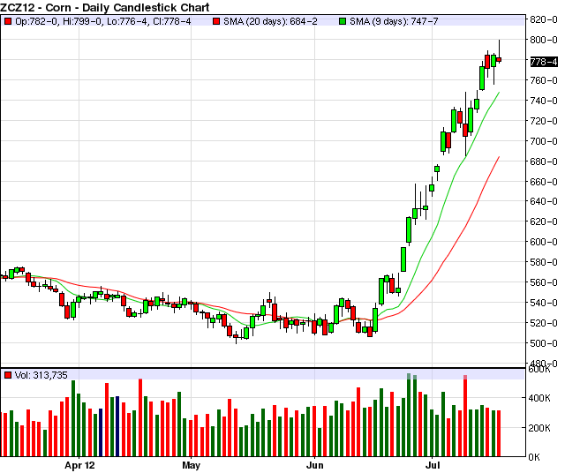Click the 820-0 price axis label
Screen dimensions: 565x473
coord(544,19)
